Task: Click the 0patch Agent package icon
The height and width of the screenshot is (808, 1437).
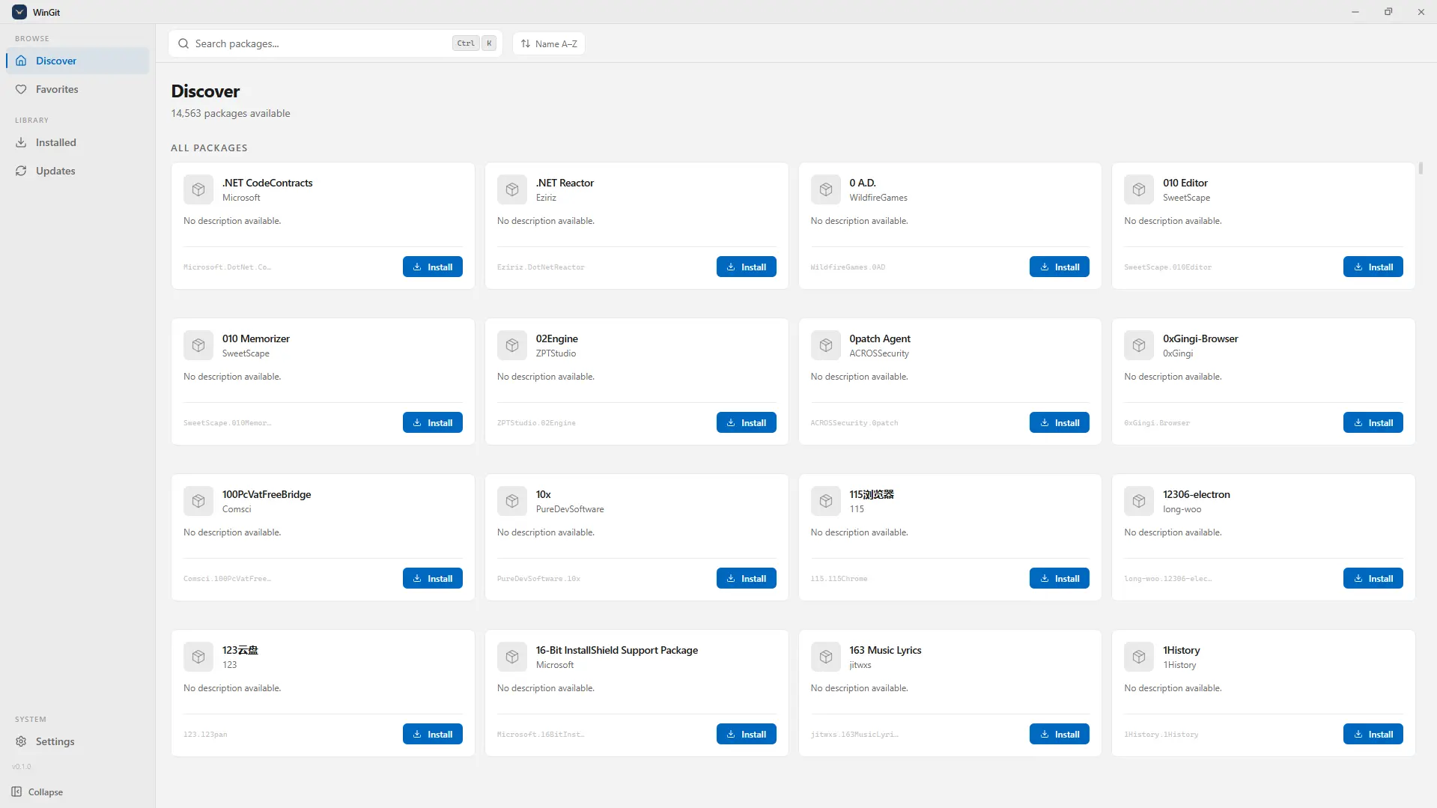Action: [x=826, y=345]
